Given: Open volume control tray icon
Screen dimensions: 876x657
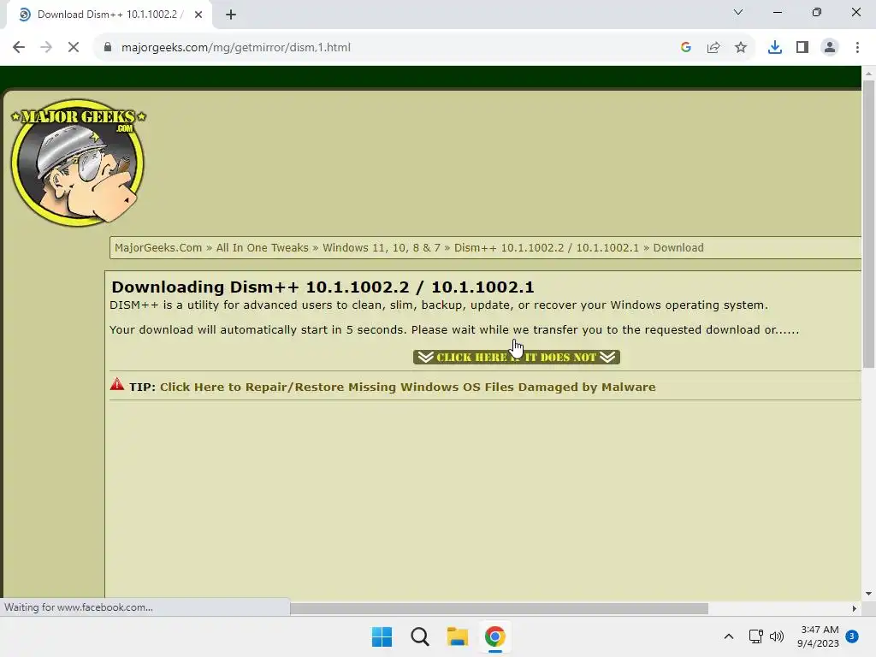Looking at the screenshot, I should point(777,636).
